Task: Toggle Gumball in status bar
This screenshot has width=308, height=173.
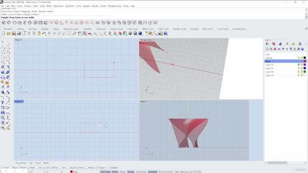Action: (153, 172)
